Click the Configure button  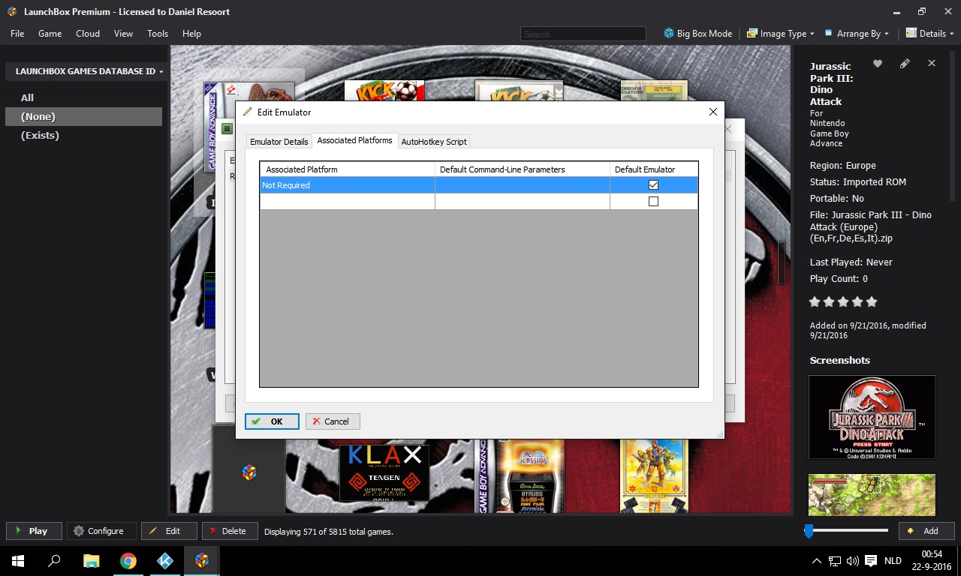pyautogui.click(x=101, y=531)
